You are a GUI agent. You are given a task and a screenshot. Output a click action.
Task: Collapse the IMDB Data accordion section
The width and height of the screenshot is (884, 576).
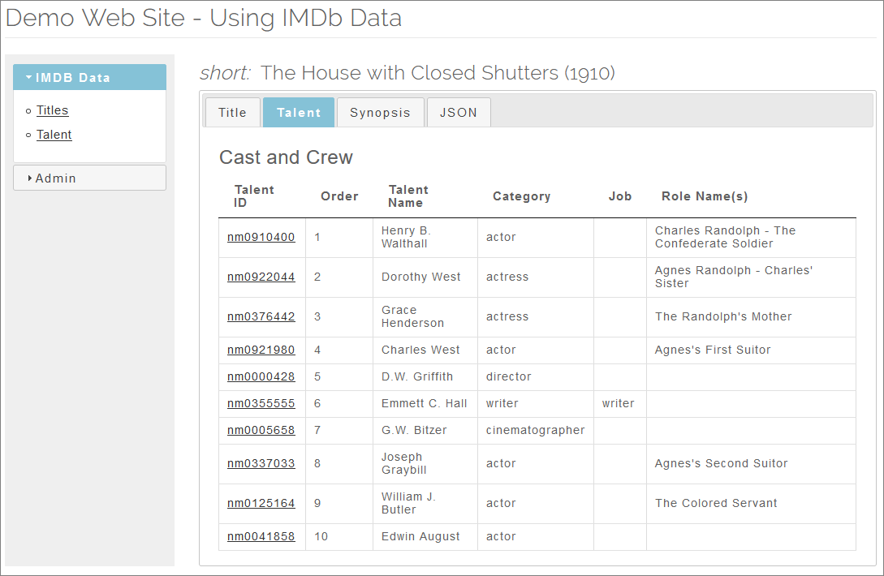pos(89,77)
